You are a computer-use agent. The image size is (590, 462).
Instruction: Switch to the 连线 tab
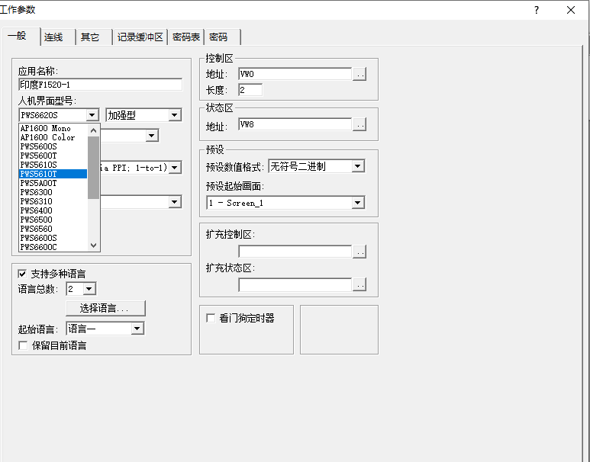click(x=53, y=37)
